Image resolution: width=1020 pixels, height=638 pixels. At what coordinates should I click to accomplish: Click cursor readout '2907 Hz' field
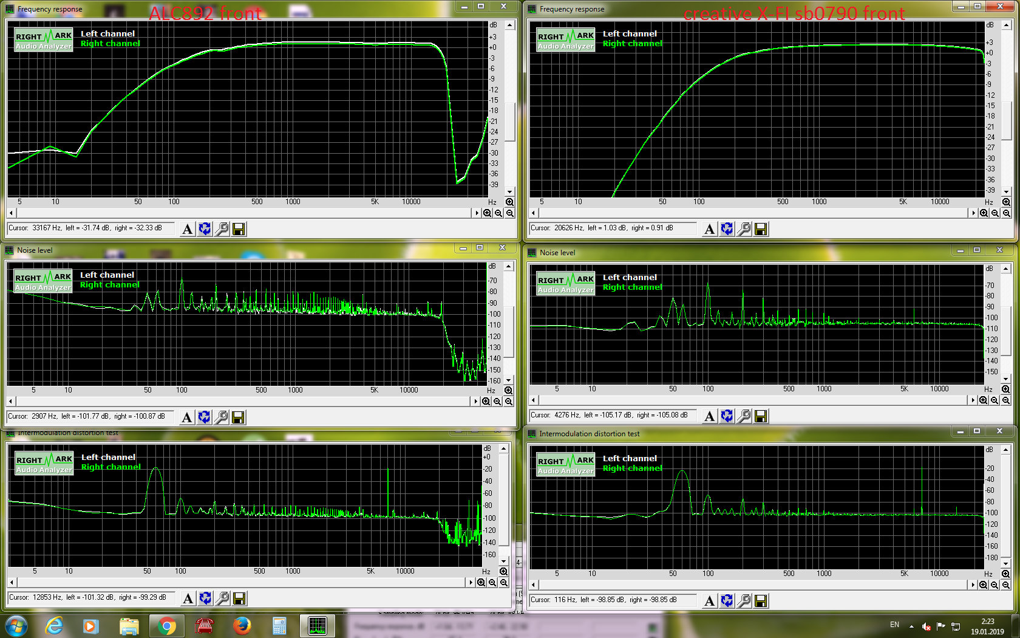pos(91,417)
